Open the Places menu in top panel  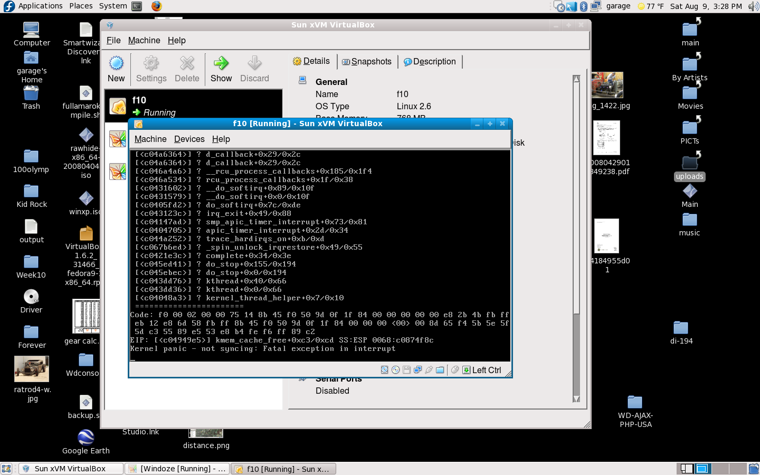coord(81,6)
